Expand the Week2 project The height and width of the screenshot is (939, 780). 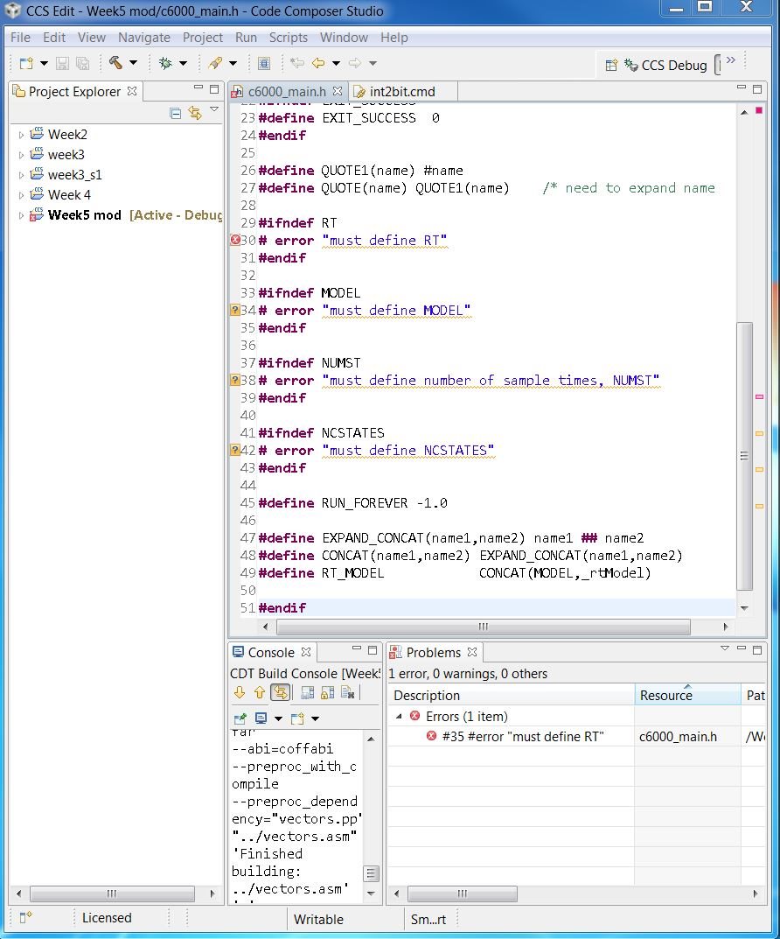[x=21, y=135]
